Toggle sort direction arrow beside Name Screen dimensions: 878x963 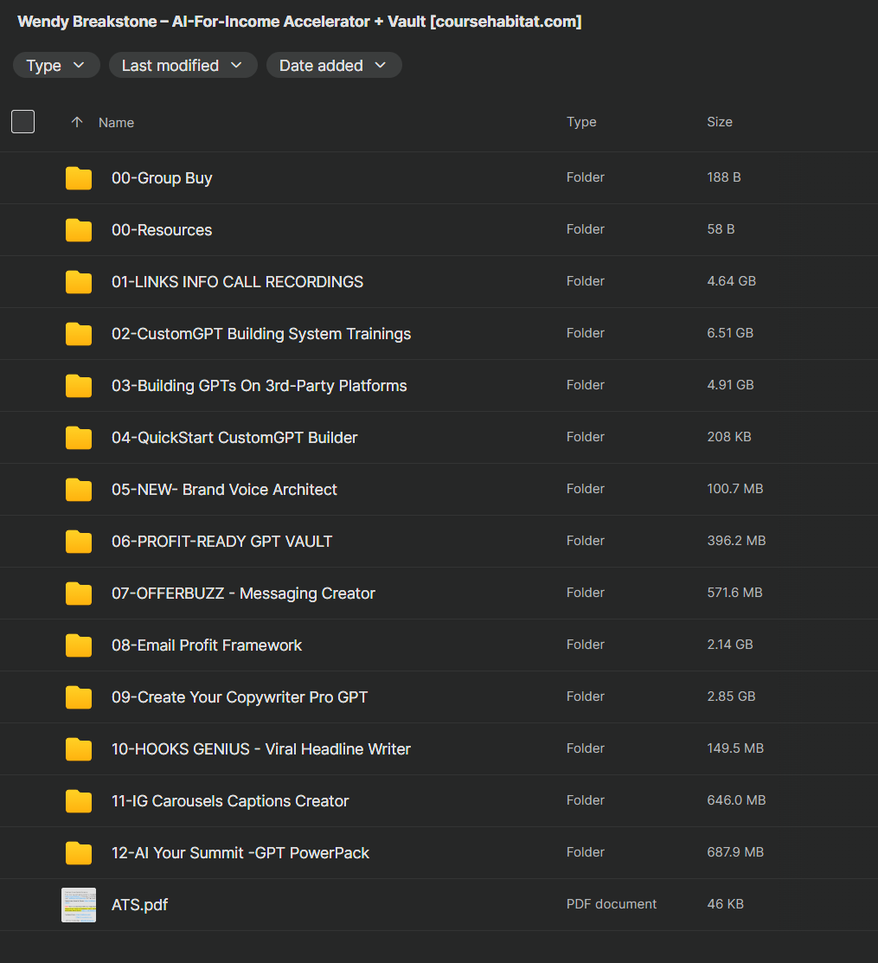(77, 122)
